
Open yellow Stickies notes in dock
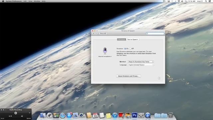point(108,116)
